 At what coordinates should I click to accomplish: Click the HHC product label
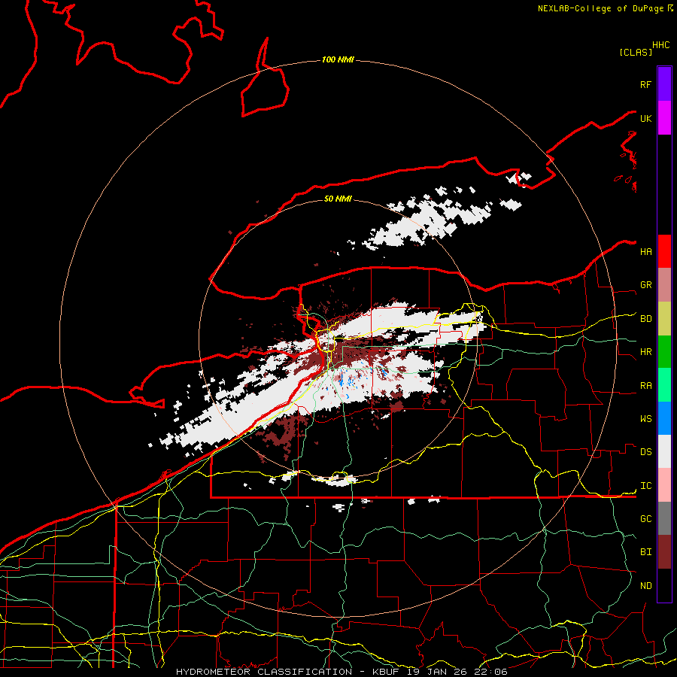(x=660, y=45)
